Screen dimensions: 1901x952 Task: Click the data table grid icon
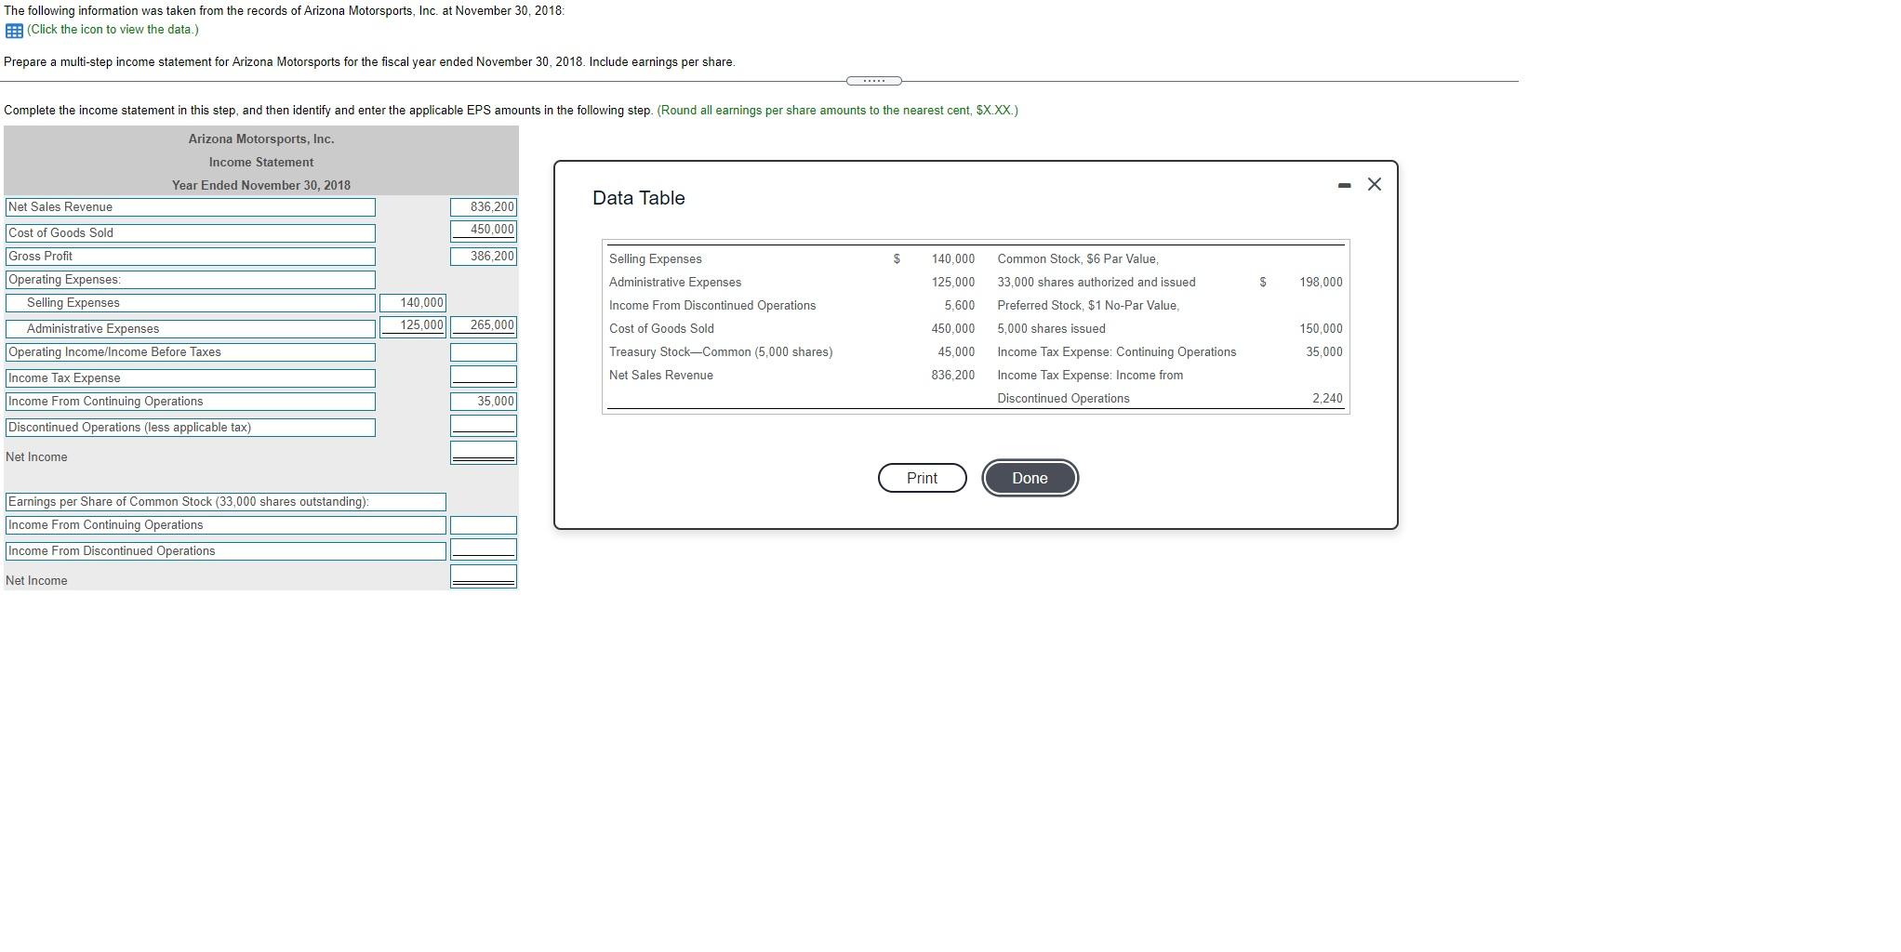[14, 30]
